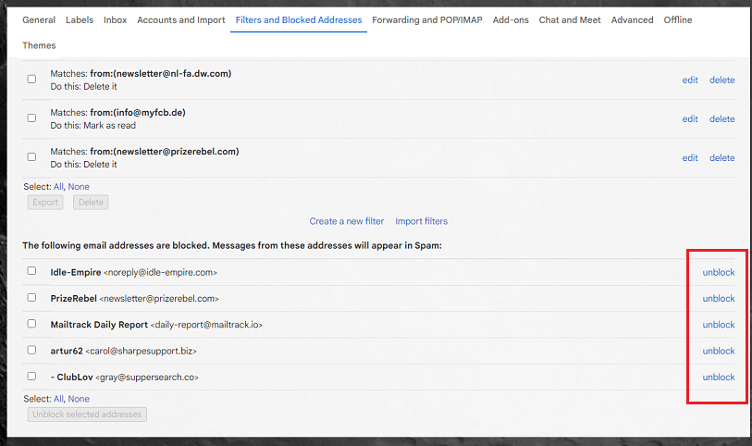Check the artur62 blocked address checkbox
Viewport: 752px width, 446px height.
[31, 350]
